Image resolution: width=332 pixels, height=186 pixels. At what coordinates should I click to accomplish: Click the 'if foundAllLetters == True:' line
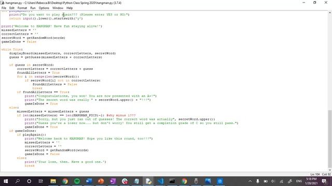click(43, 92)
